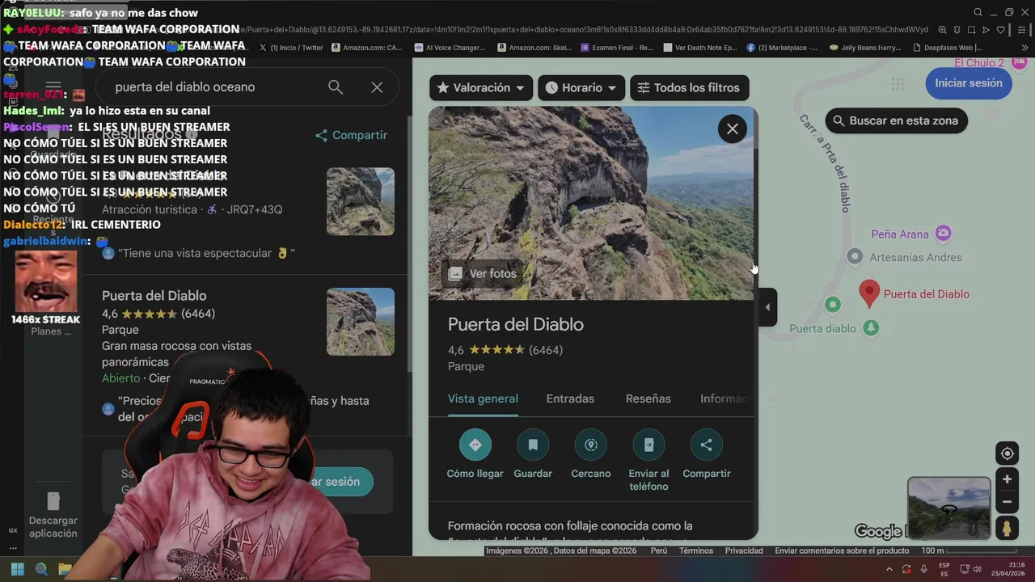This screenshot has width=1035, height=582.
Task: Switch to the Información tab
Action: click(x=723, y=399)
